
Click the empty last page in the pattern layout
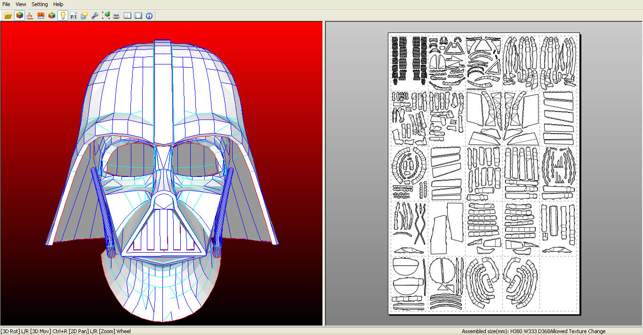click(558, 284)
